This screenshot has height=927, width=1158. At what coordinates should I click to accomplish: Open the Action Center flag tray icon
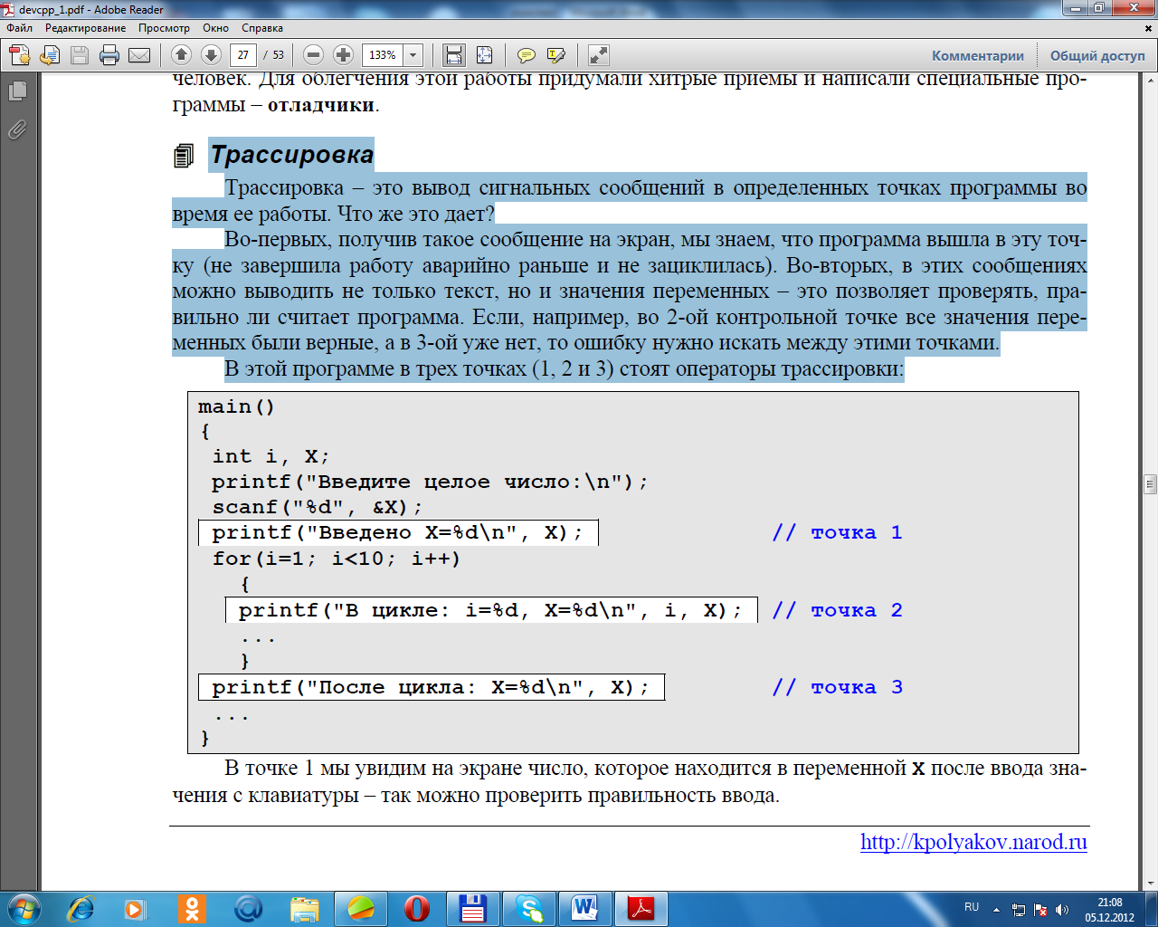[1040, 909]
